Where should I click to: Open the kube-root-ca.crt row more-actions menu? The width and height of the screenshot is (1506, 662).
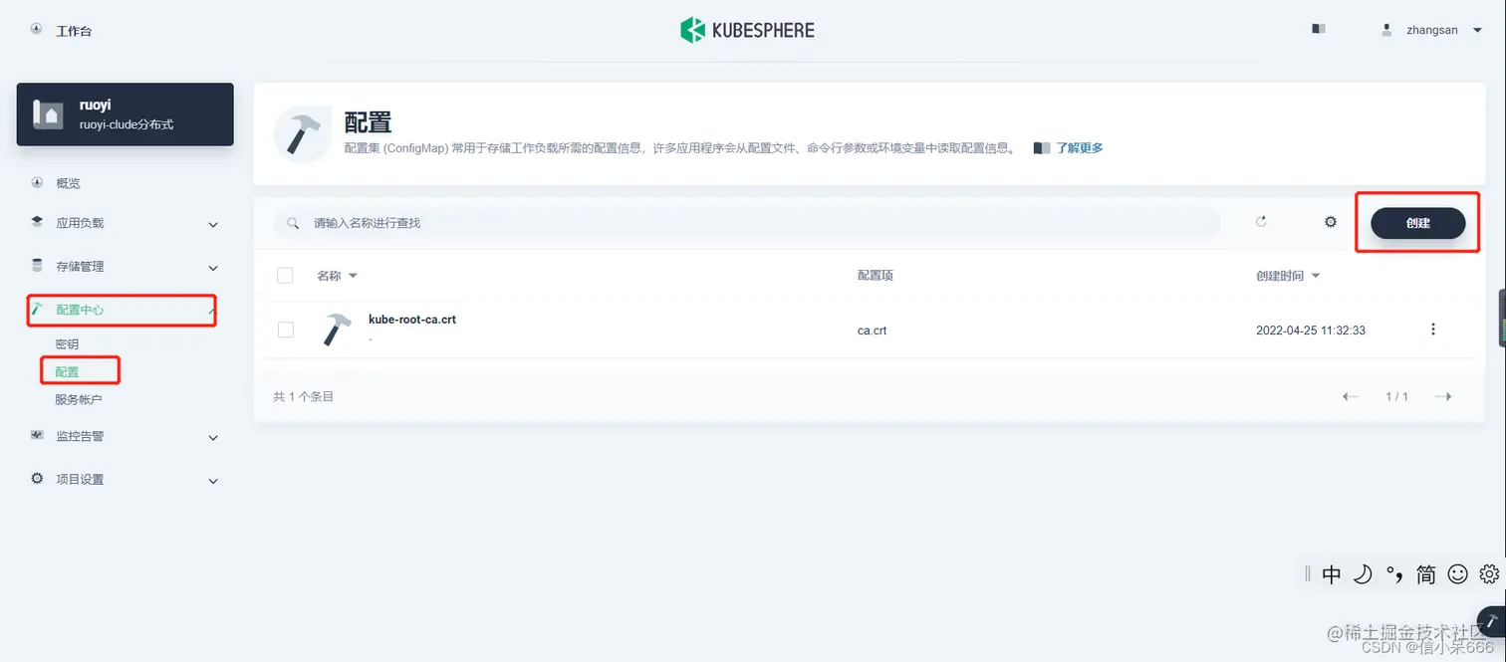[x=1433, y=330]
